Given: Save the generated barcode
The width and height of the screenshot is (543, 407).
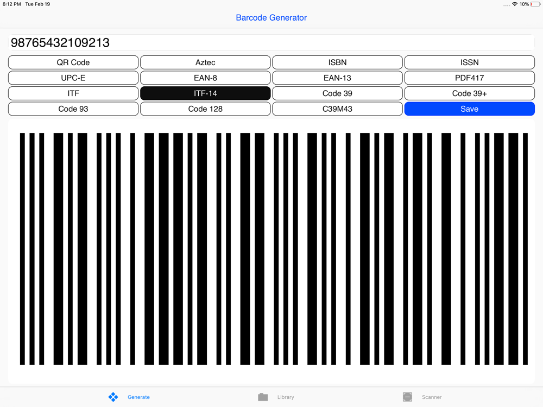Looking at the screenshot, I should tap(470, 109).
